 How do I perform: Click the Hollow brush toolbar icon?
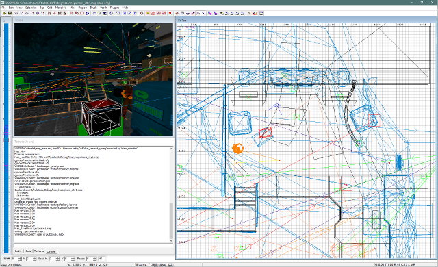point(82,13)
